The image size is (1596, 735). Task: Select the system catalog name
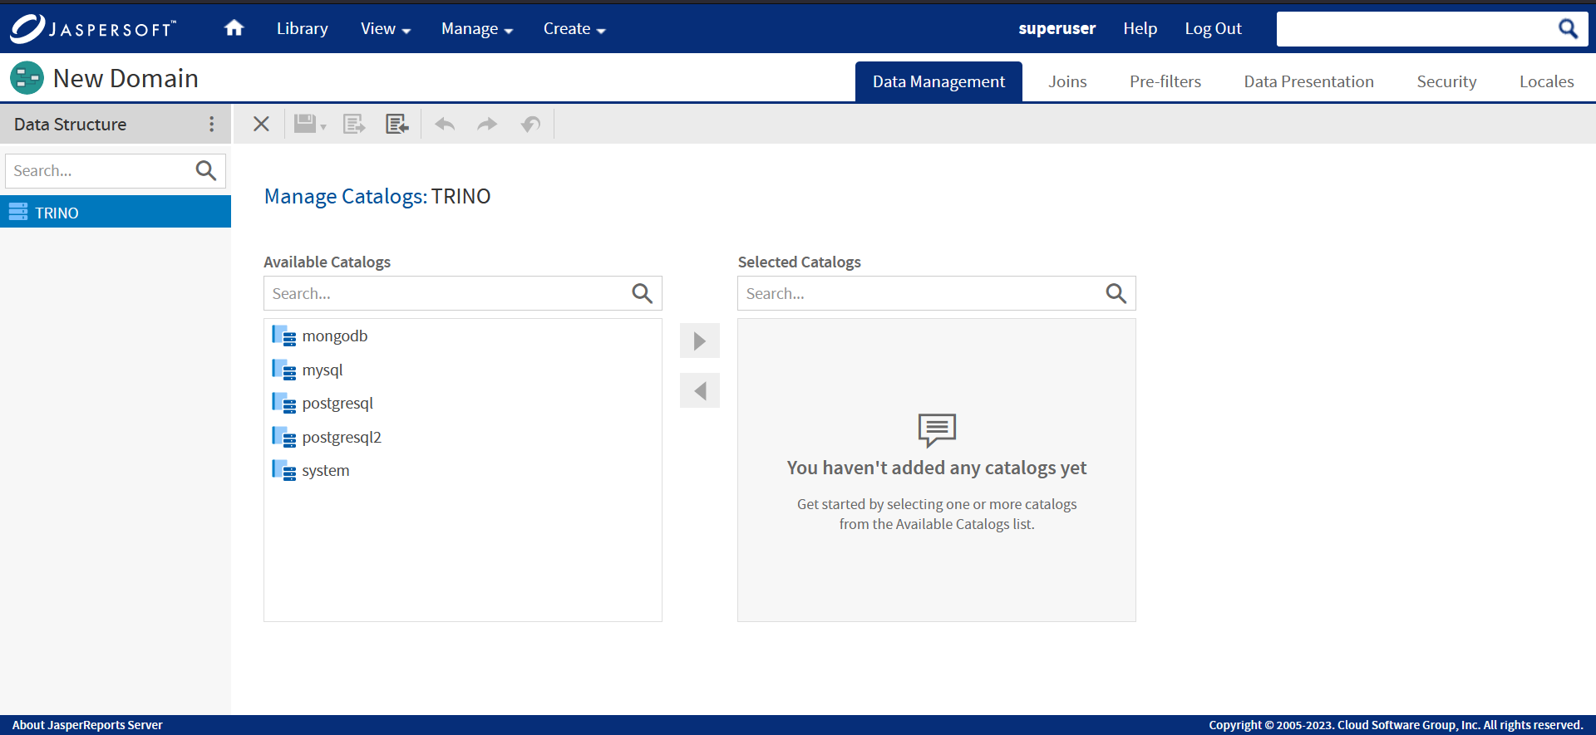(326, 470)
